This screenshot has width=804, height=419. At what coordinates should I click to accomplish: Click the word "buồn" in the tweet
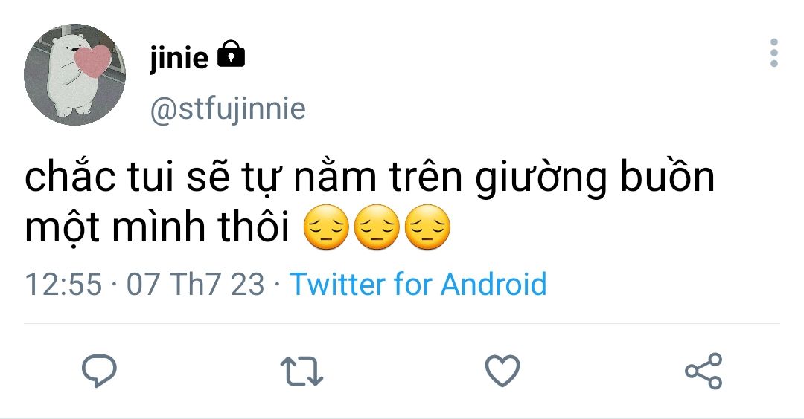pyautogui.click(x=666, y=180)
